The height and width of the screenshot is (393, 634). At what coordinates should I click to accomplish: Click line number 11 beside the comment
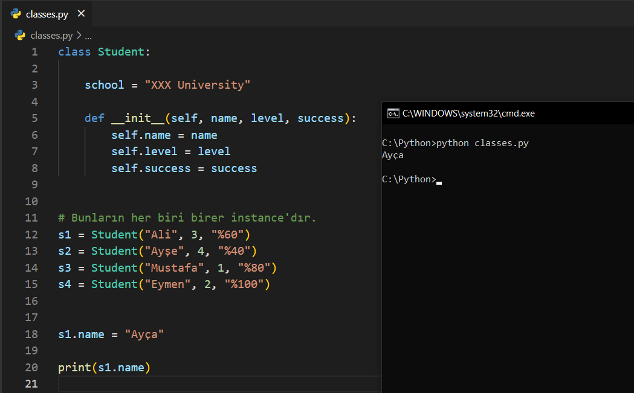point(31,218)
